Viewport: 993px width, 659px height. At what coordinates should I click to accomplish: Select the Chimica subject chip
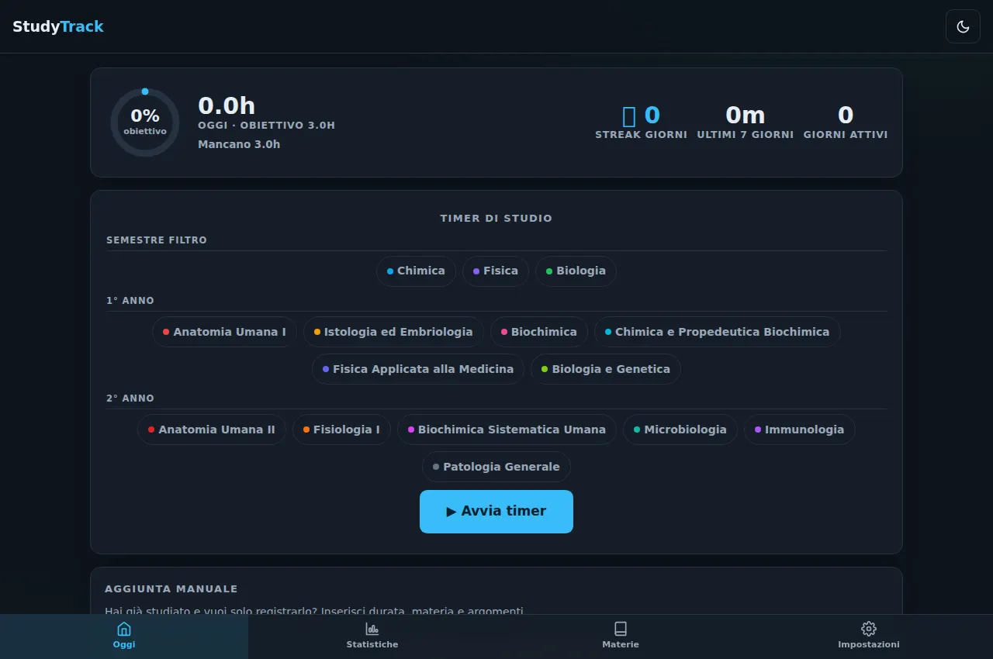click(416, 271)
